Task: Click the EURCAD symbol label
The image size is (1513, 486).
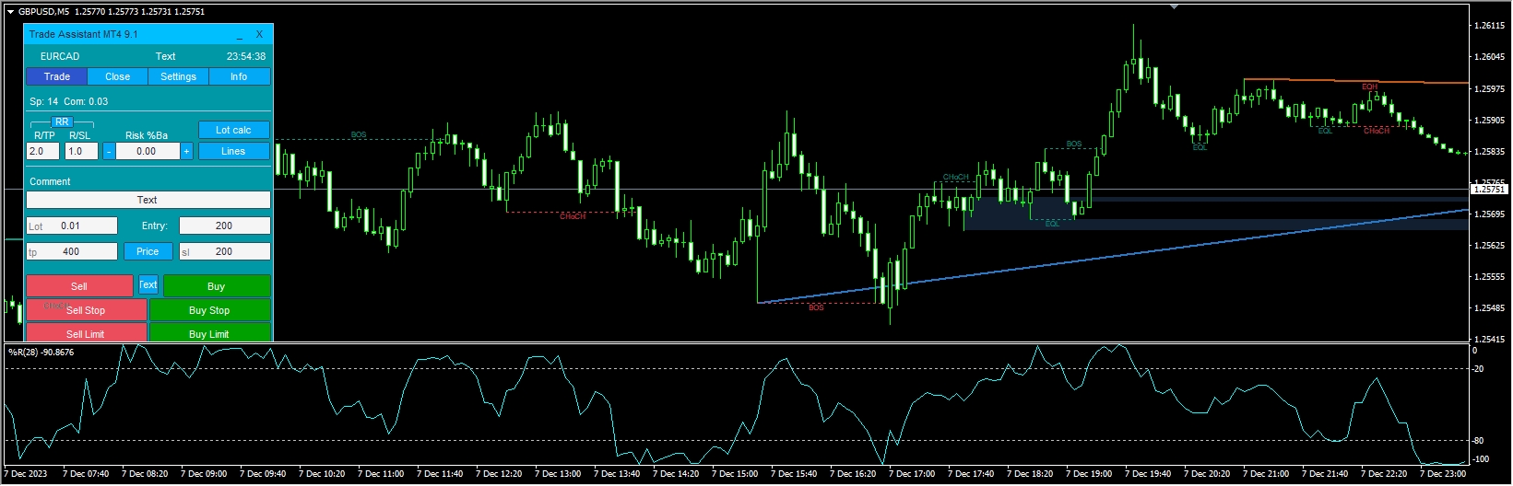Action: point(60,56)
